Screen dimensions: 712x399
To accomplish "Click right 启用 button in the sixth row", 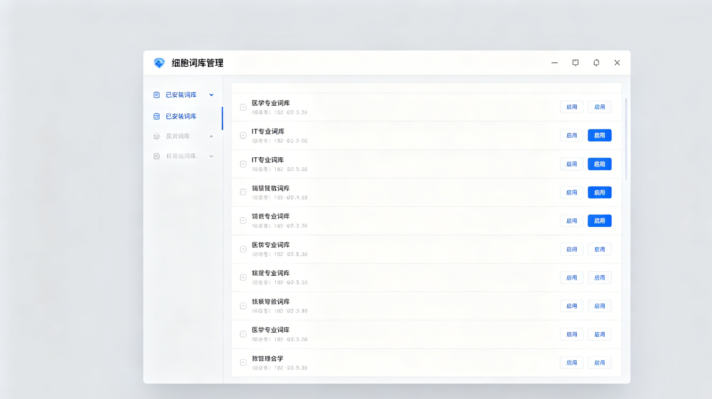I will (x=600, y=249).
